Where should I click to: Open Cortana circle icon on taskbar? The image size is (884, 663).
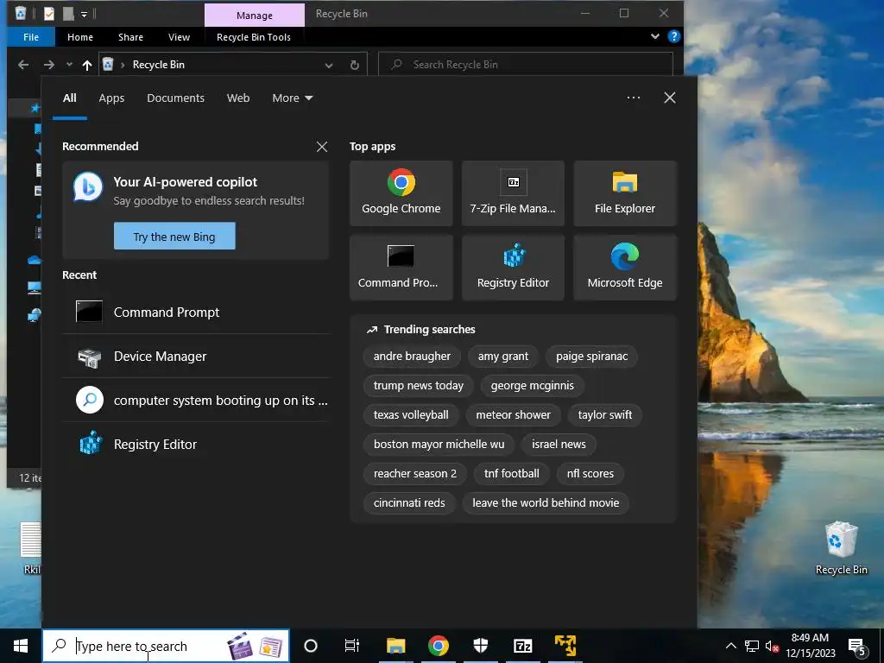[310, 646]
